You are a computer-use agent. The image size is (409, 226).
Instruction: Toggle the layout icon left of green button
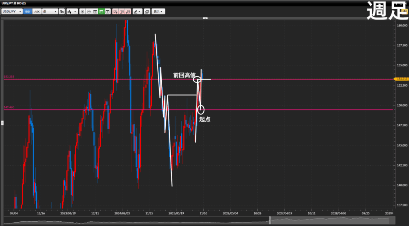(x=95, y=12)
